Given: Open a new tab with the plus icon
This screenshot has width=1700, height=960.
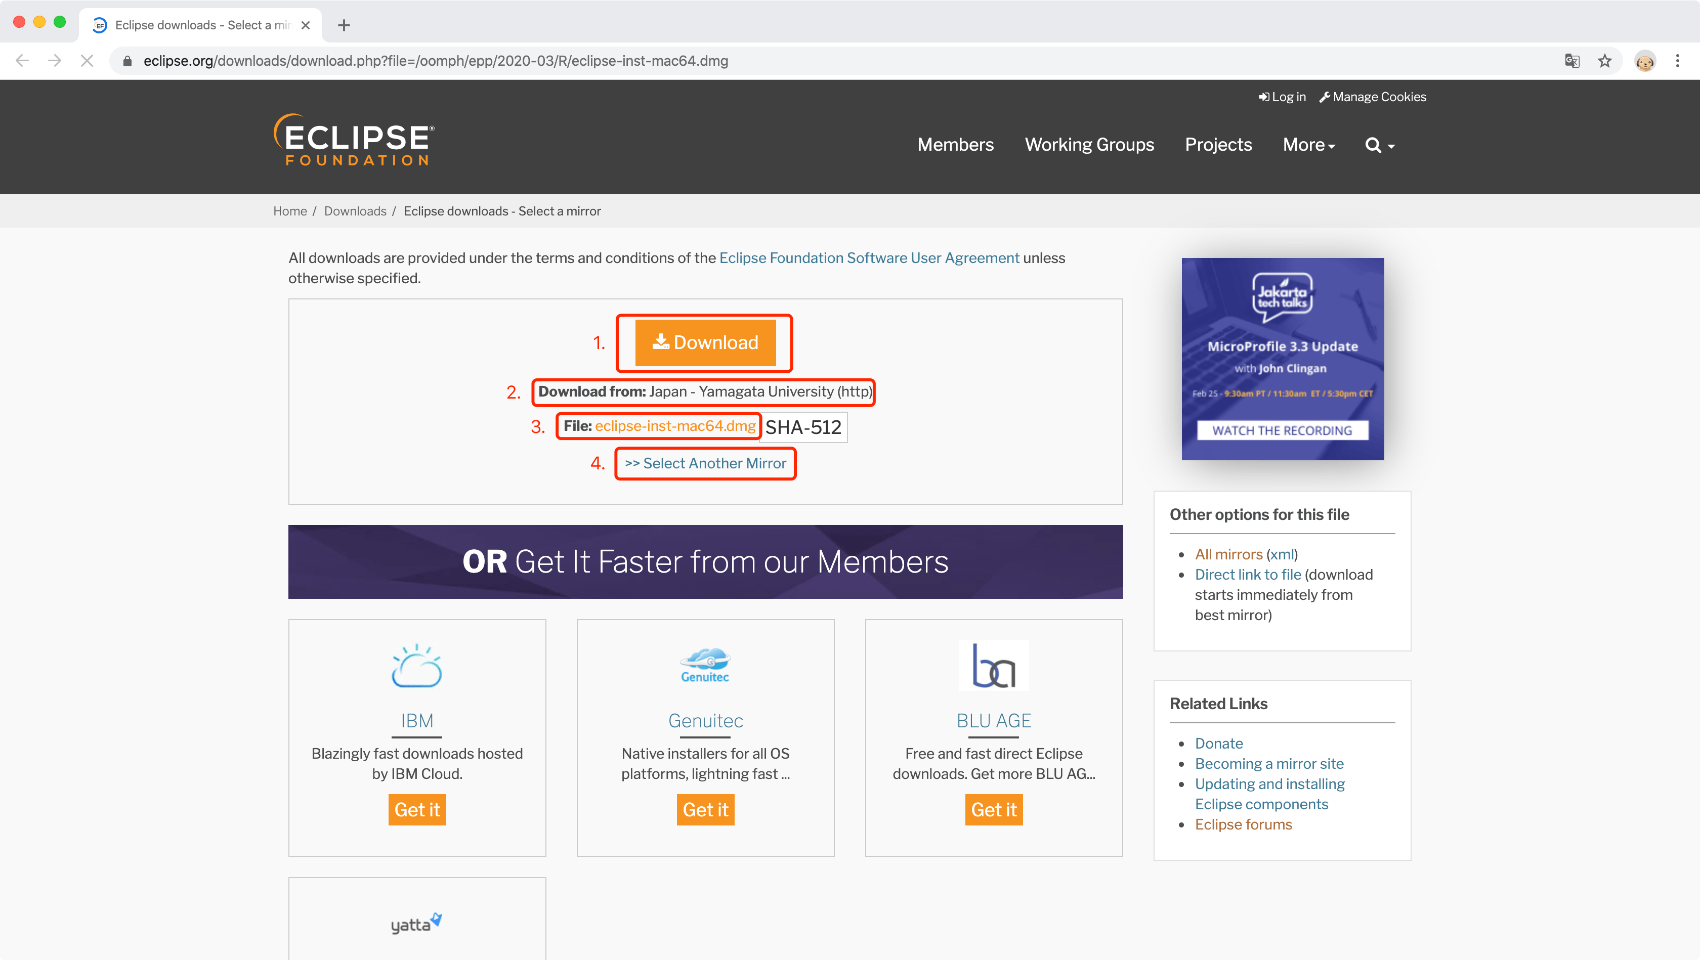Looking at the screenshot, I should tap(344, 25).
